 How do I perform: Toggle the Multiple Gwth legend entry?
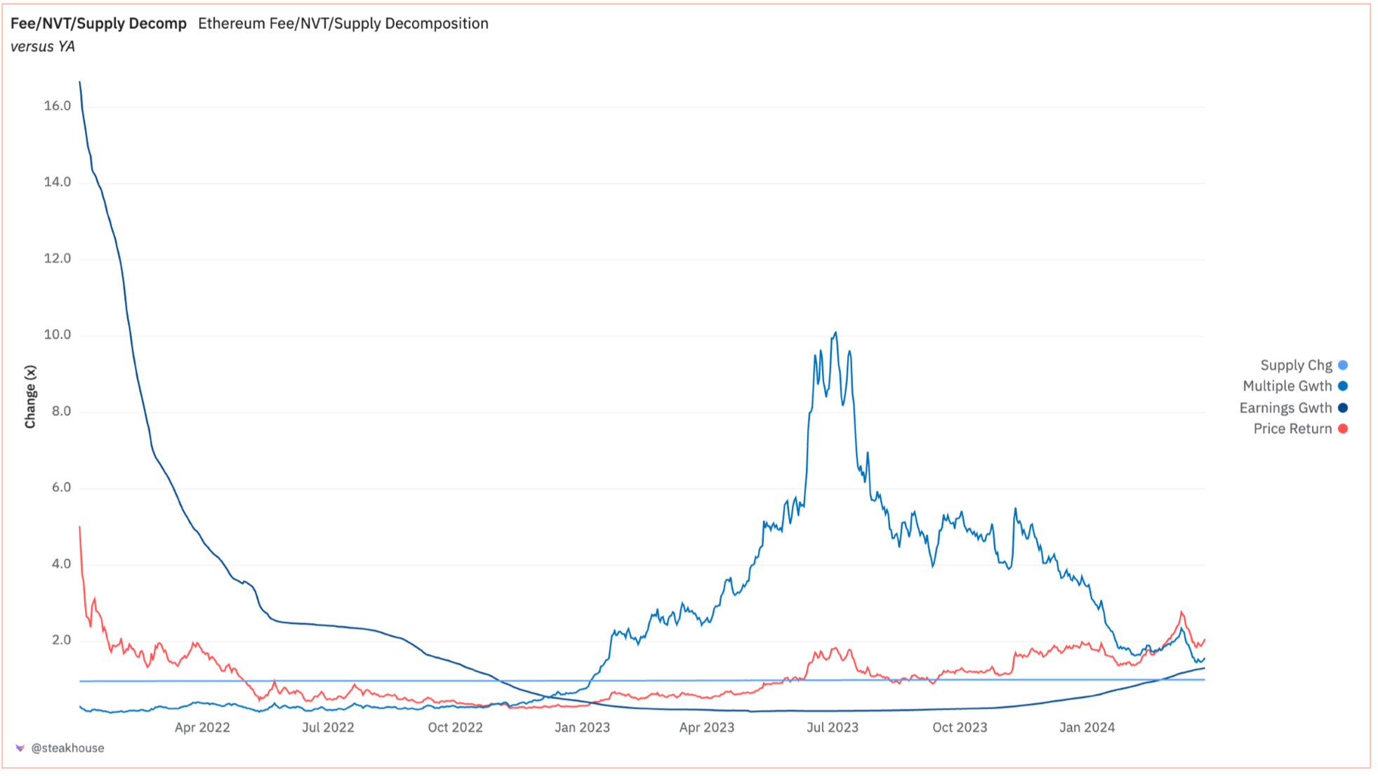pyautogui.click(x=1295, y=386)
